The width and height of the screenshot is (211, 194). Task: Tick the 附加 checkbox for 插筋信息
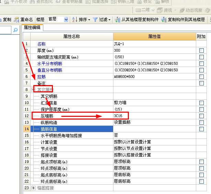[x=201, y=129]
